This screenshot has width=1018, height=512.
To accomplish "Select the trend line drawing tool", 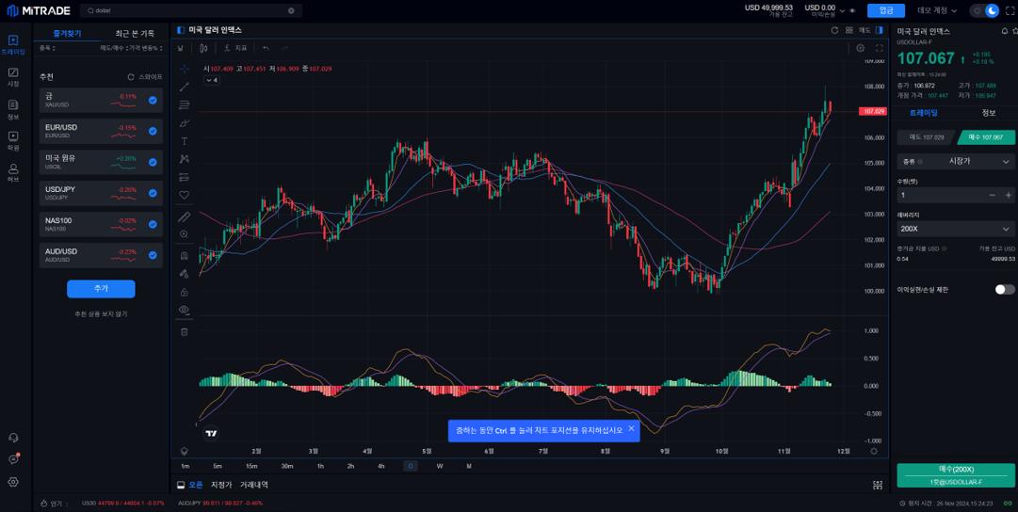I will [x=185, y=87].
